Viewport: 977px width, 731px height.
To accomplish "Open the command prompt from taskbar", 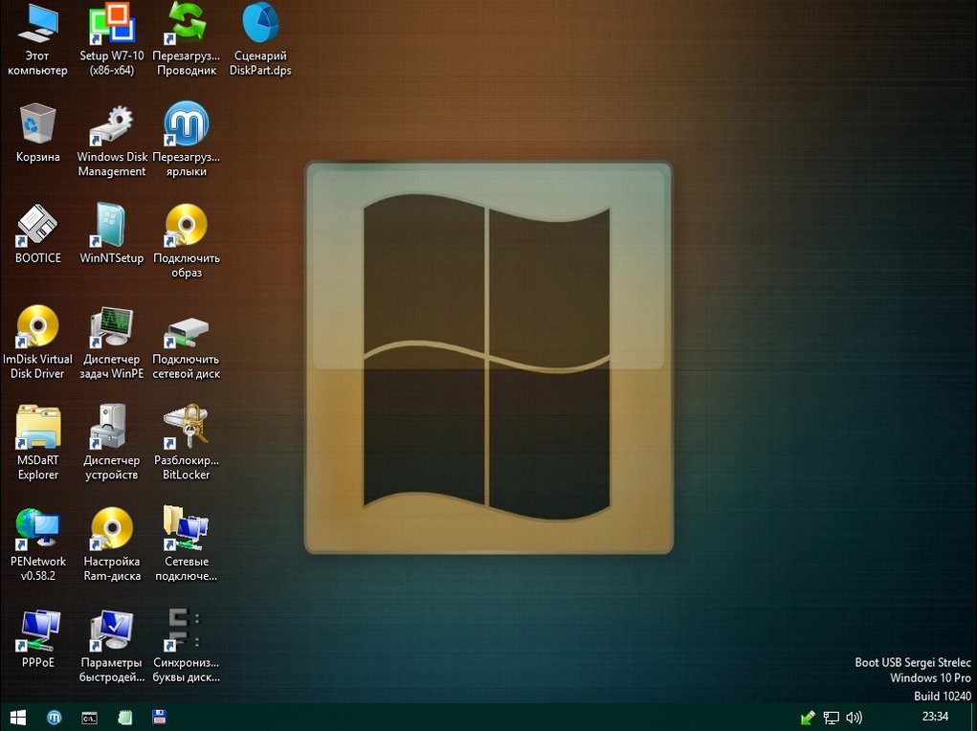I will tap(90, 718).
